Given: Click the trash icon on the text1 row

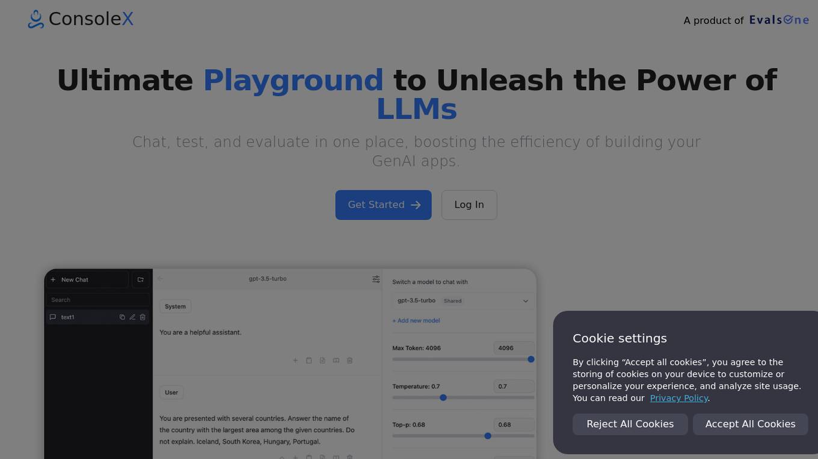Looking at the screenshot, I should tap(143, 317).
